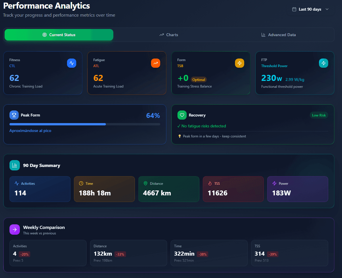Click the Recovery shield icon
The image size is (342, 278).
click(182, 115)
